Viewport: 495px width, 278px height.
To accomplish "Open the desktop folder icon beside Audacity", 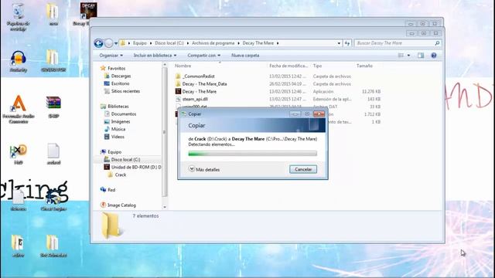I will click(53, 60).
